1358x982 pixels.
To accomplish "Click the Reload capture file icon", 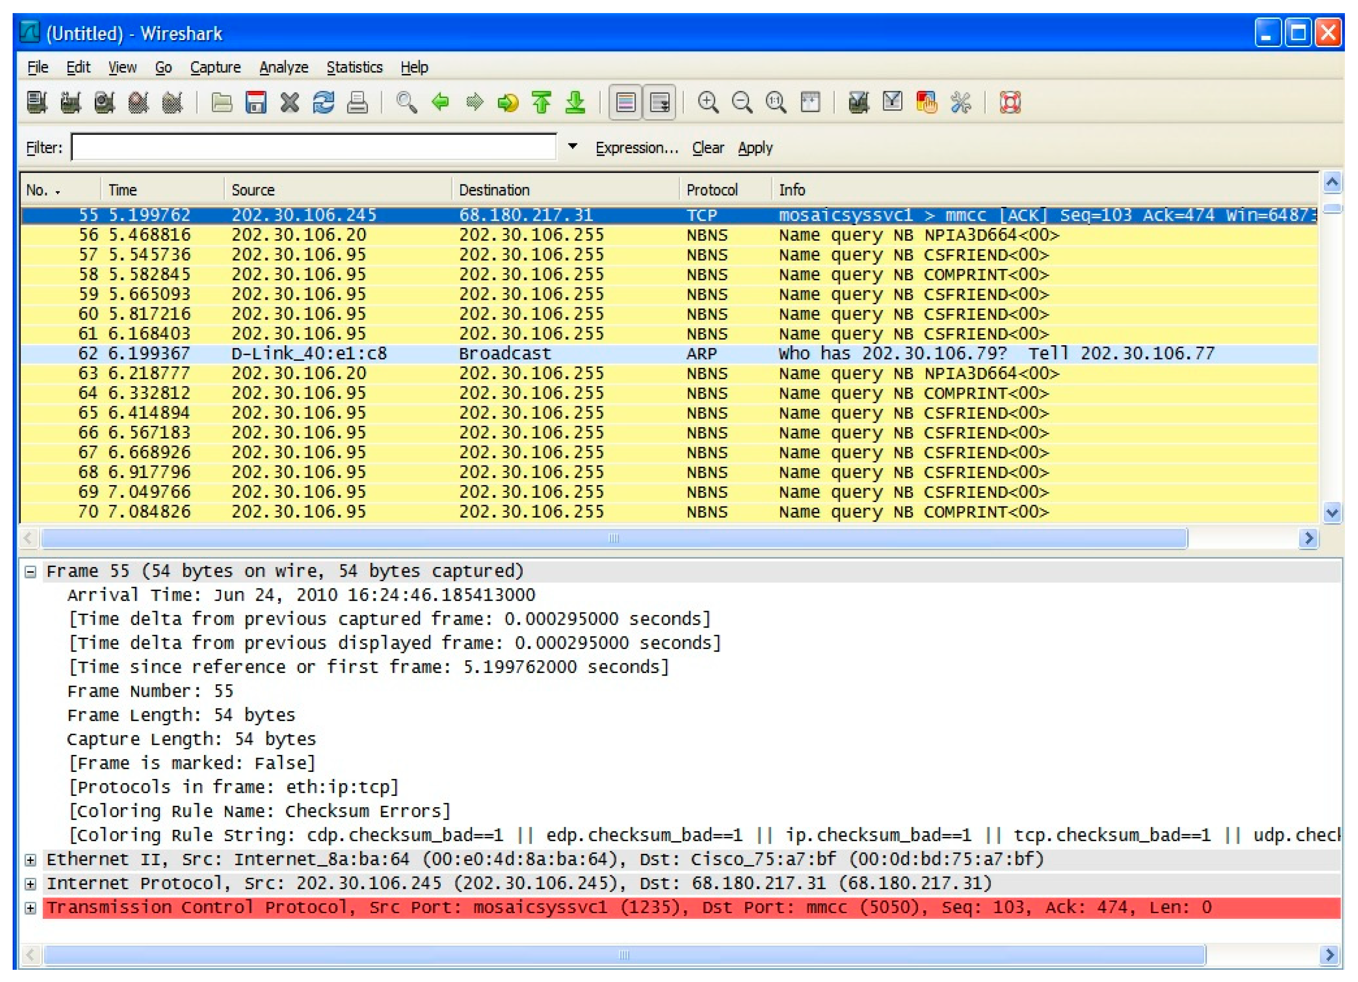I will (323, 102).
